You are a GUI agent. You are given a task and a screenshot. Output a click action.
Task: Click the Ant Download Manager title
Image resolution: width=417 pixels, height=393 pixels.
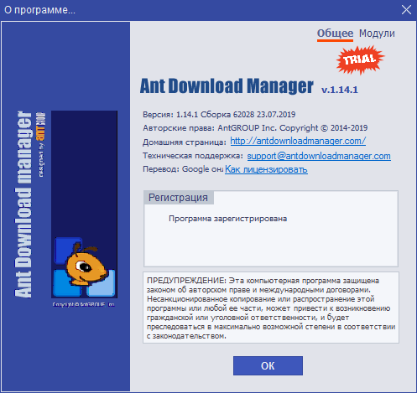click(227, 85)
